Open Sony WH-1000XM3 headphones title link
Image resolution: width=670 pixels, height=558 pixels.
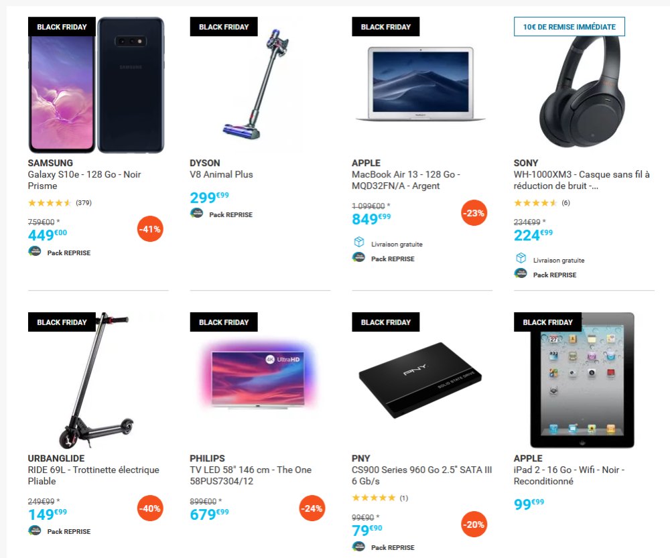click(582, 180)
